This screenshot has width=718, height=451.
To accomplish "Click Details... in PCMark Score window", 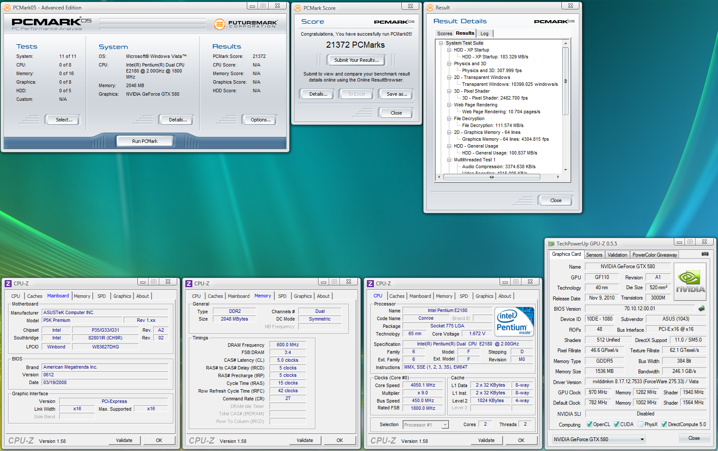I will point(318,94).
